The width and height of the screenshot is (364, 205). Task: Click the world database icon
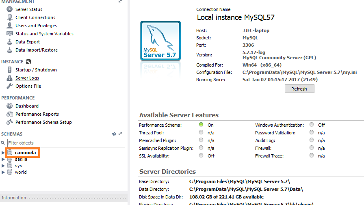[10, 172]
